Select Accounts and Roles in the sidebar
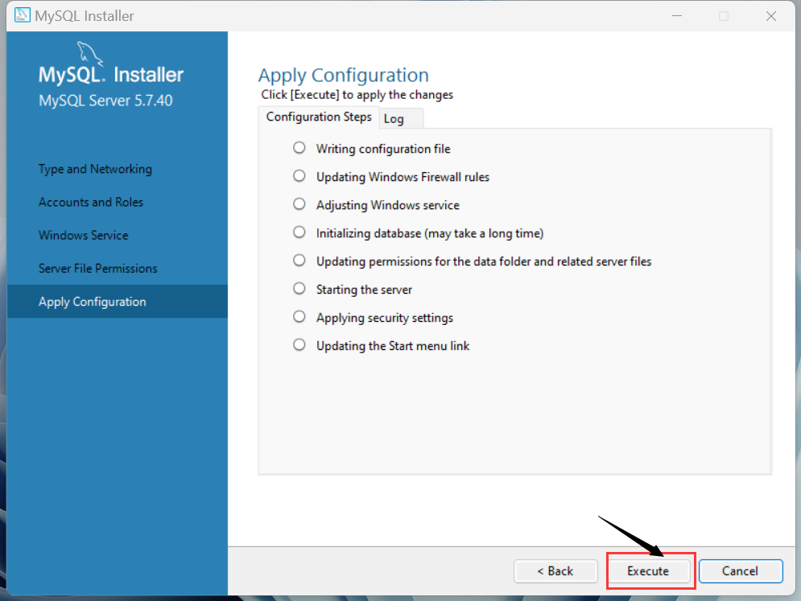 tap(91, 202)
